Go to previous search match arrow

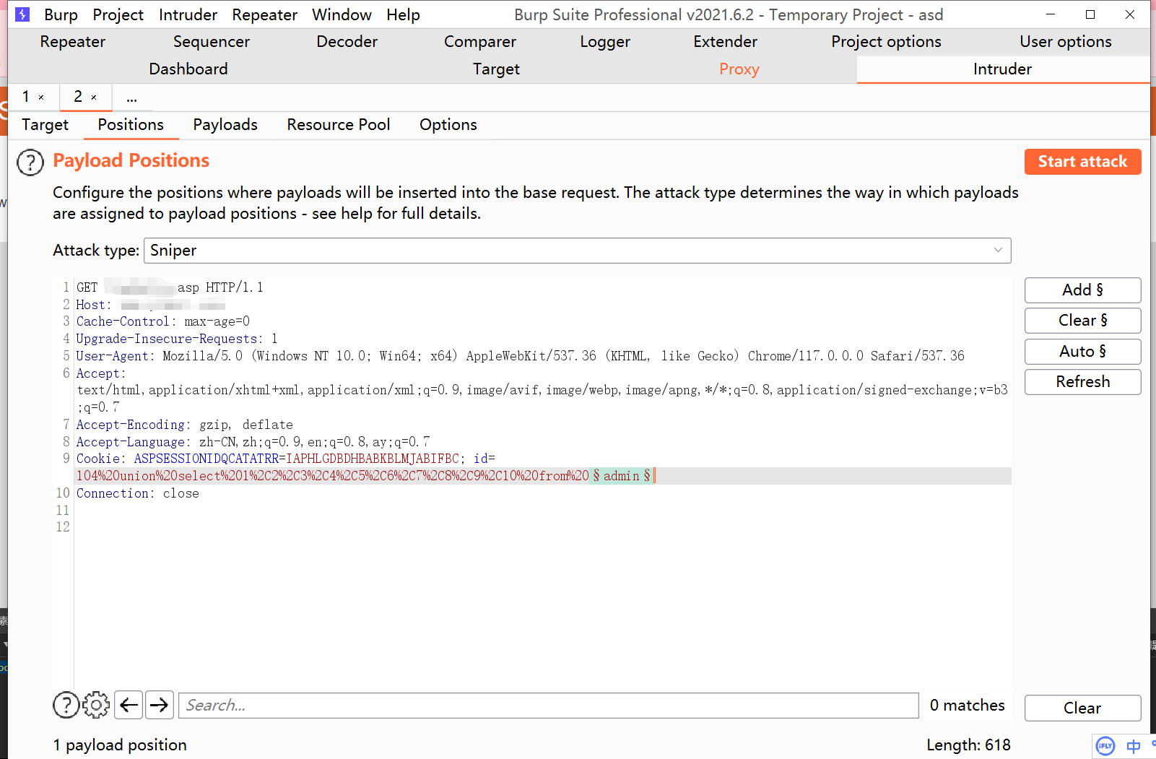(129, 705)
